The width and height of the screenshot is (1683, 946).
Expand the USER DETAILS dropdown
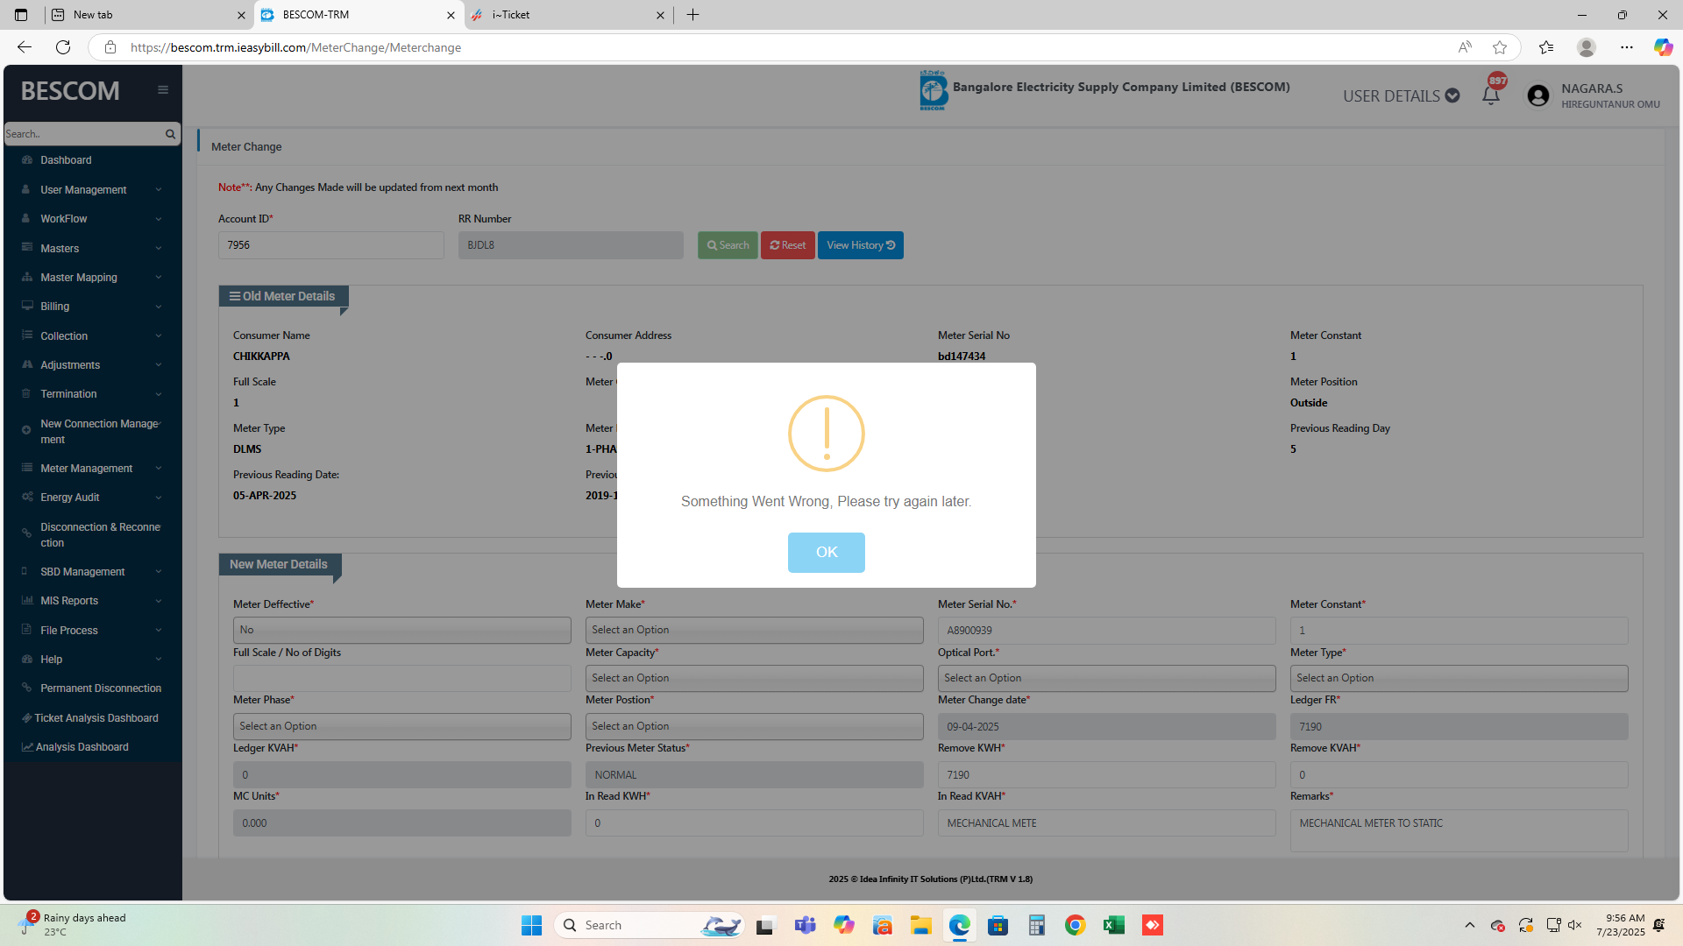click(1401, 95)
